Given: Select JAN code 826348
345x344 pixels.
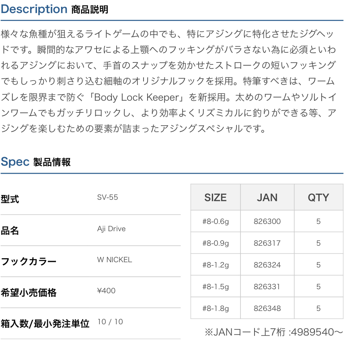Looking at the screenshot, I should pos(267,308).
